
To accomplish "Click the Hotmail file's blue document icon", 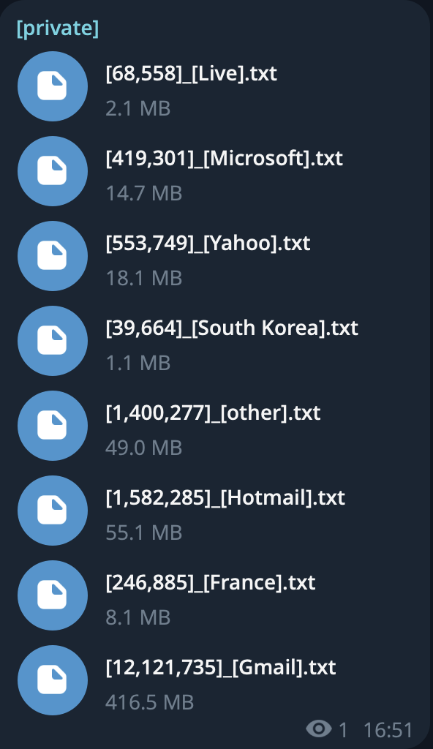I will 53,511.
